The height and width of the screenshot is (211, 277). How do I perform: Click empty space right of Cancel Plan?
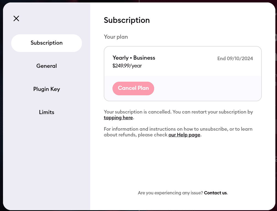pos(207,88)
